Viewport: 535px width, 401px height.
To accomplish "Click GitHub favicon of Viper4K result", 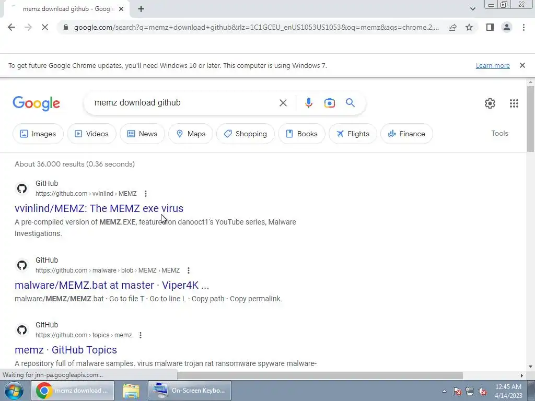I will tap(22, 265).
